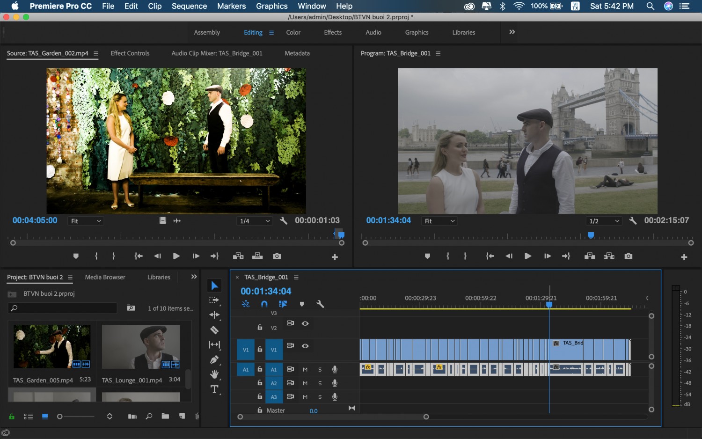The image size is (702, 439).
Task: Click Export Frame camera in Program monitor
Action: coord(629,256)
